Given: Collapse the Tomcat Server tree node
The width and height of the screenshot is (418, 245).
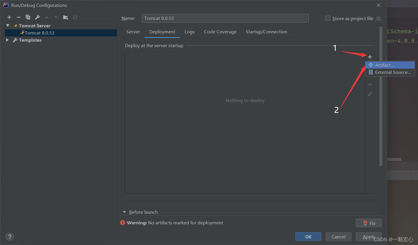Looking at the screenshot, I should tap(8, 26).
